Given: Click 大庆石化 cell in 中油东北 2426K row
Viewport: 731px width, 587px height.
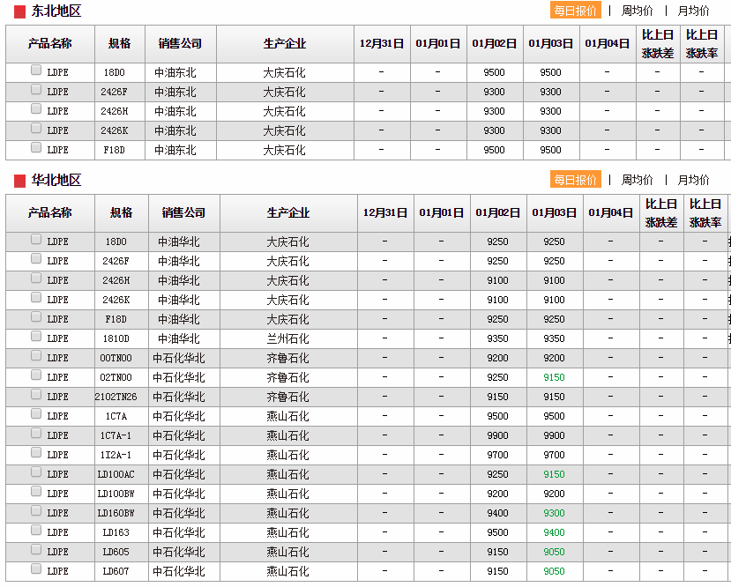Looking at the screenshot, I should click(285, 131).
